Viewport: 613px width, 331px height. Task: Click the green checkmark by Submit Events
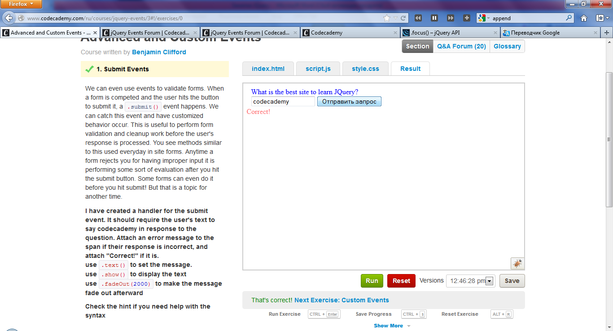click(x=89, y=69)
